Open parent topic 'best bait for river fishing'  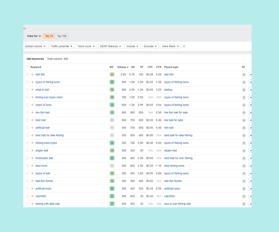(x=179, y=158)
